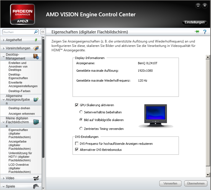Click the Video camera icon
The image size is (211, 190).
(x=36, y=178)
